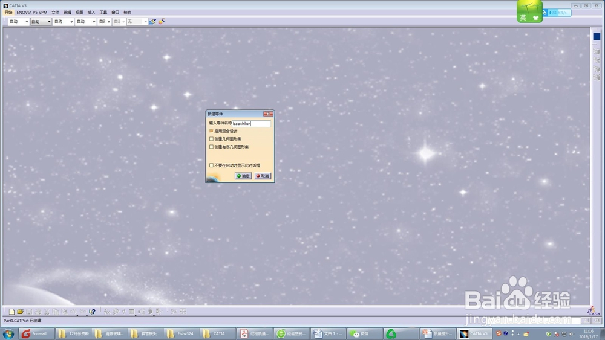The height and width of the screenshot is (340, 605).
Task: Open the fourth 自动 linetype dropdown
Action: (x=86, y=22)
